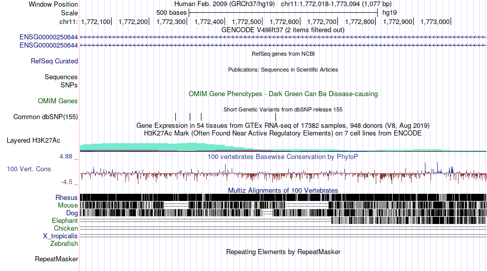Open RefSeq Curated track settings

pyautogui.click(x=54, y=61)
